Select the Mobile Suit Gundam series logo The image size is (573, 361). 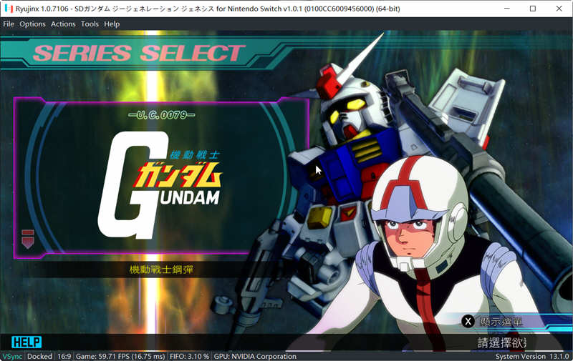pos(160,185)
